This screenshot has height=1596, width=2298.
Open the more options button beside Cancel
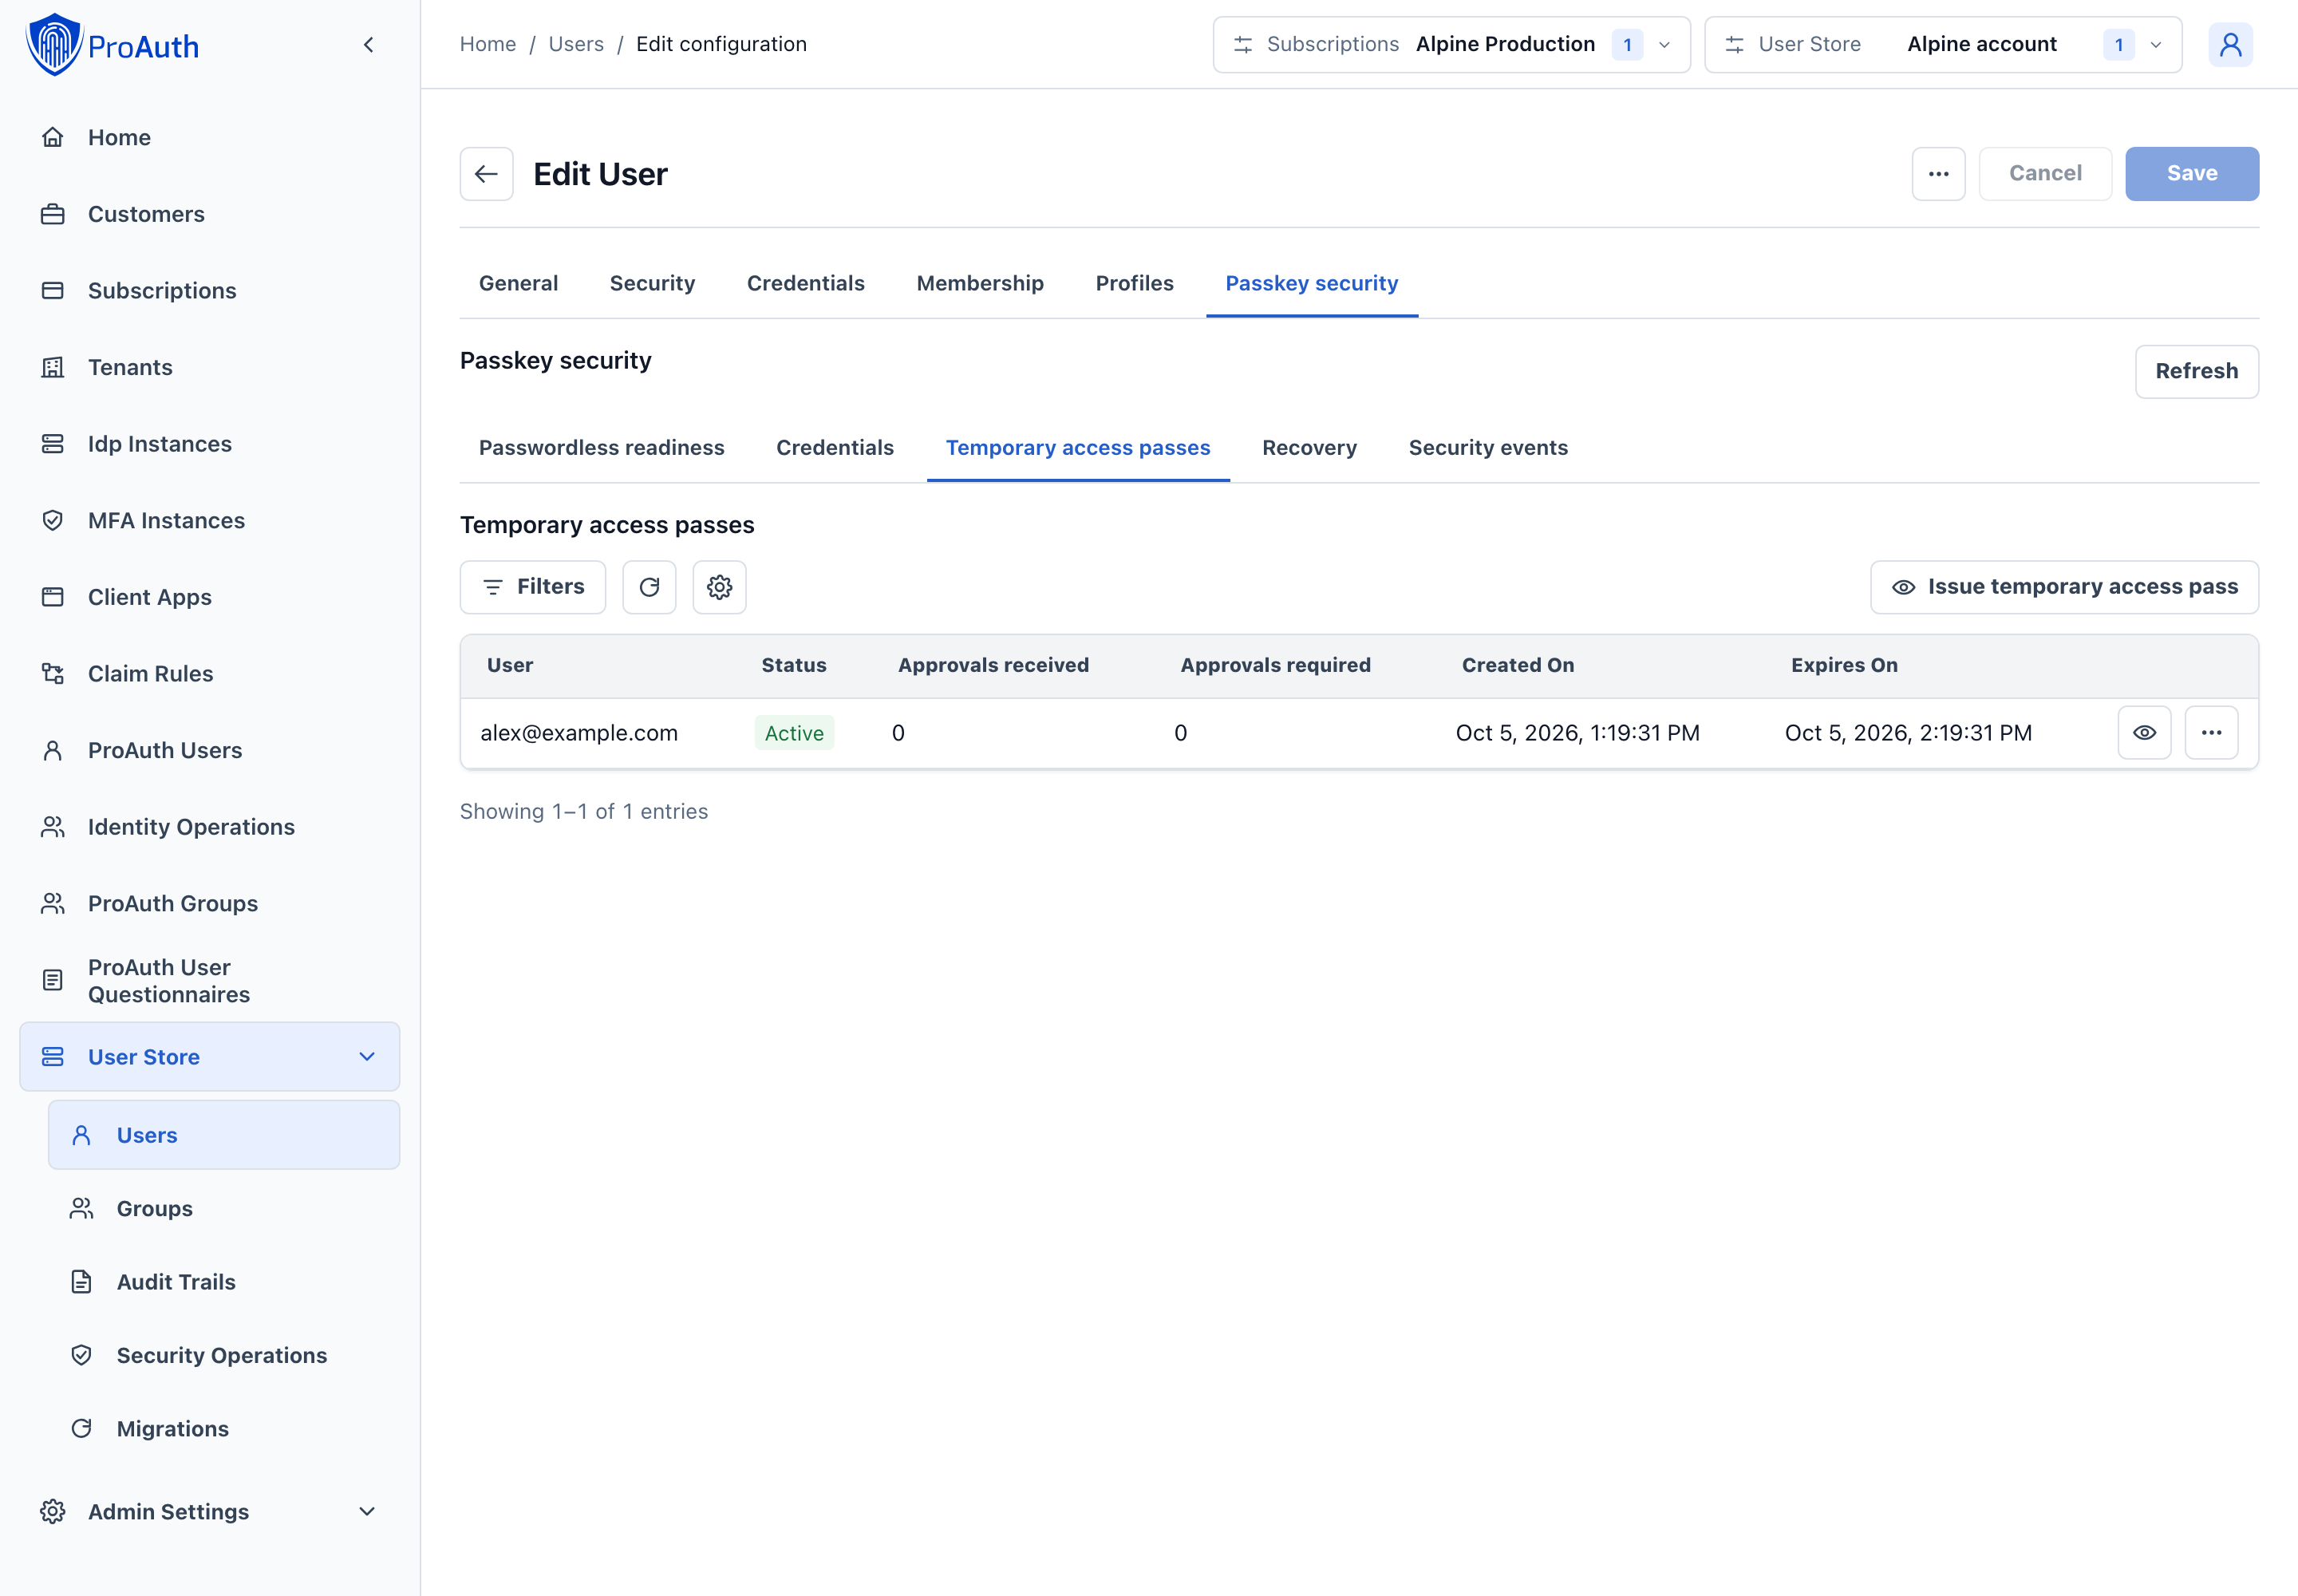coord(1938,174)
